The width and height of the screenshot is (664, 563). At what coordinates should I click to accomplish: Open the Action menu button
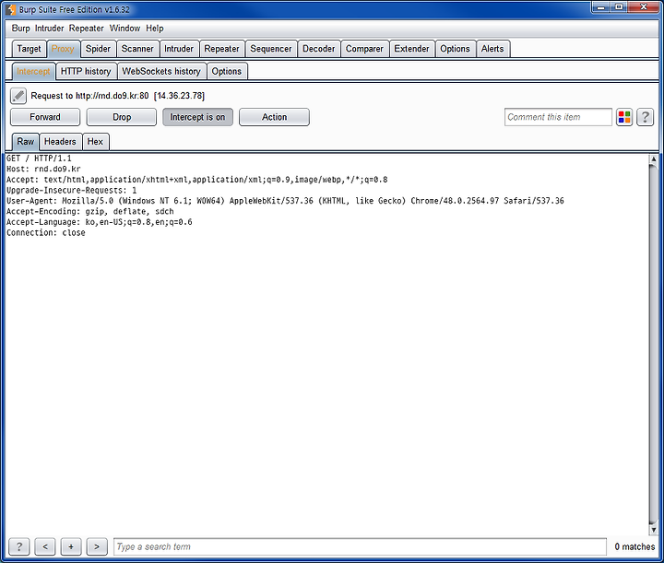(275, 117)
